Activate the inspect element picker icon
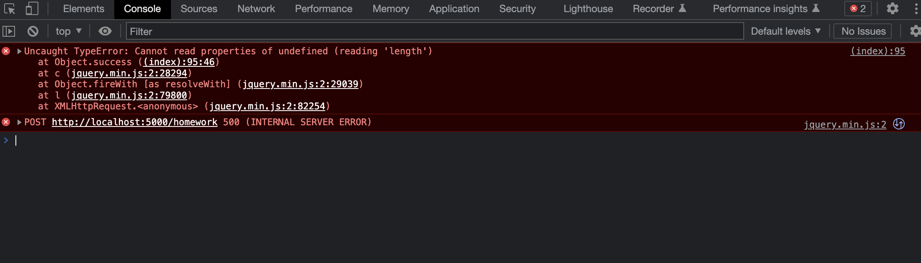The image size is (921, 263). click(10, 9)
